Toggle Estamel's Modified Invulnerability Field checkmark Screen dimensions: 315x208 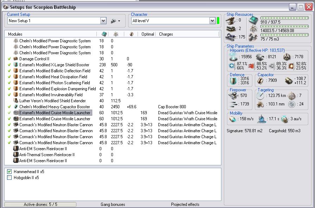pyautogui.click(x=9, y=95)
